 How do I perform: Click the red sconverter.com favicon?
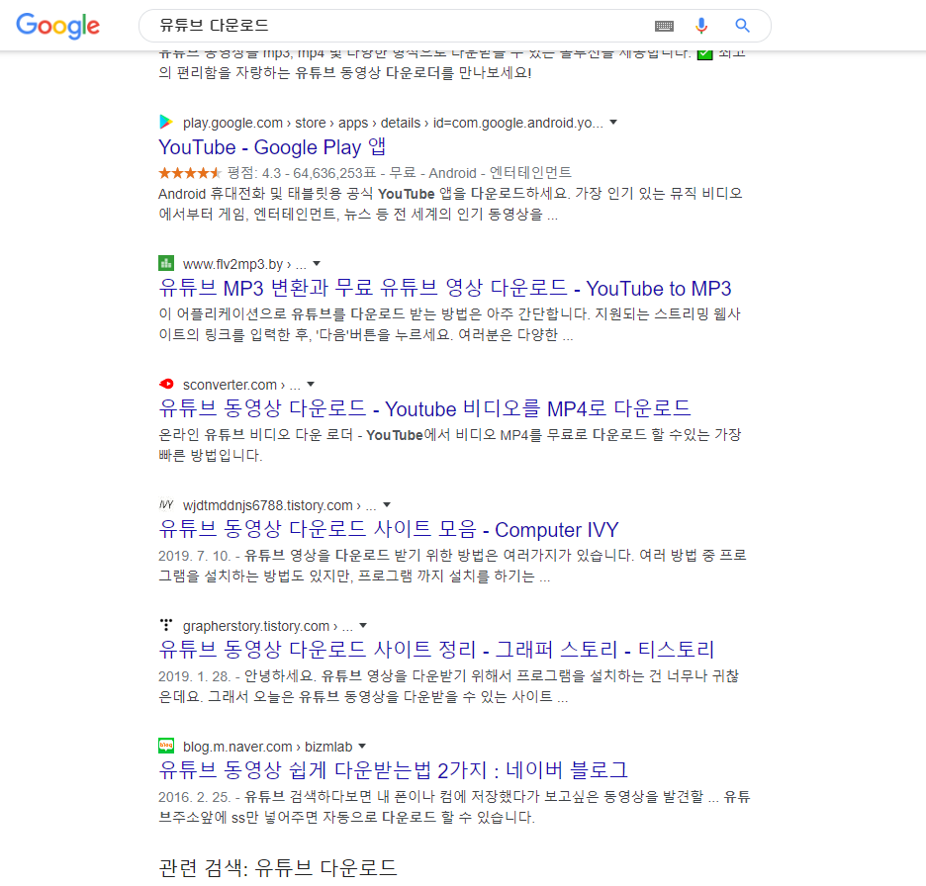pos(166,384)
